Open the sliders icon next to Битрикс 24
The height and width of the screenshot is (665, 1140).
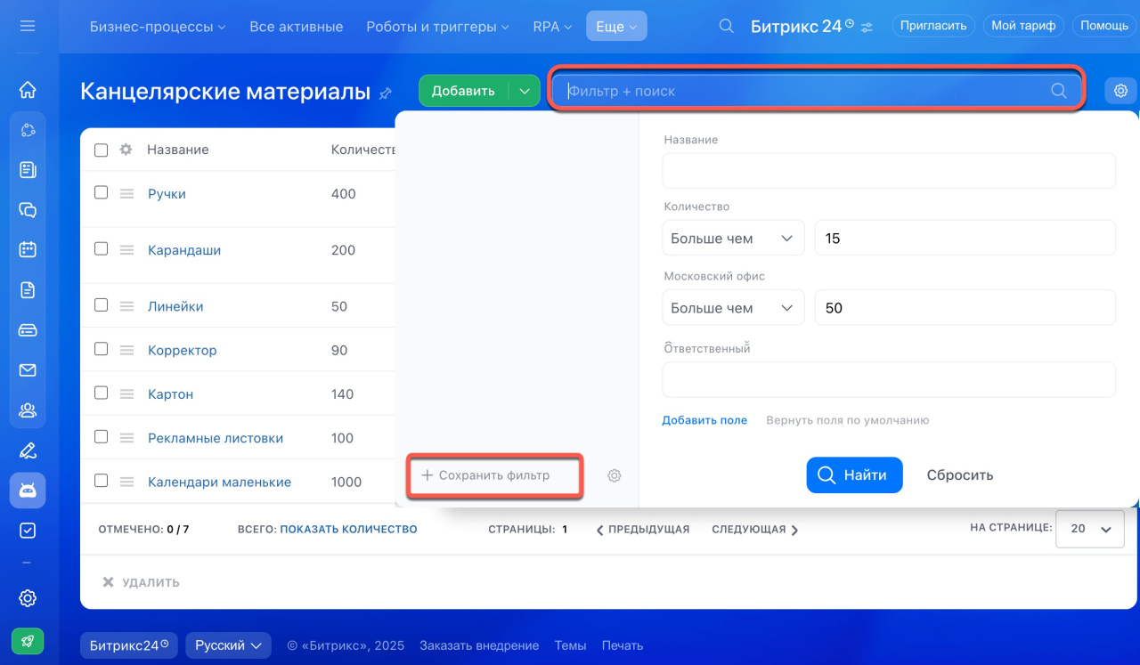click(867, 27)
